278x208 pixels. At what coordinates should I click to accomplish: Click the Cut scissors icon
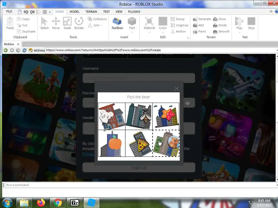[x=19, y=25]
